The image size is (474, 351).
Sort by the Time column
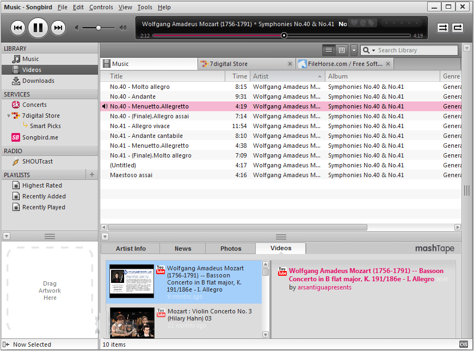click(238, 76)
